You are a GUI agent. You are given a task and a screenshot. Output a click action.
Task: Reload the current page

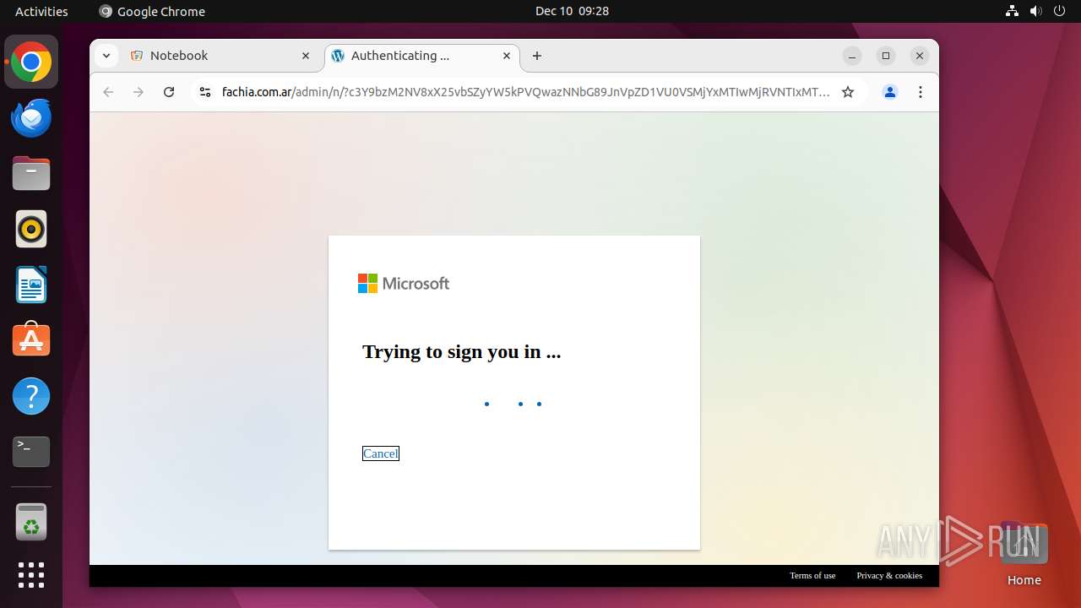click(169, 92)
